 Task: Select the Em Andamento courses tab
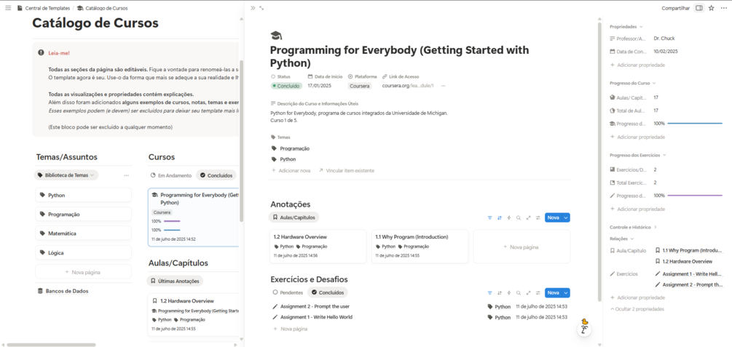click(x=171, y=175)
